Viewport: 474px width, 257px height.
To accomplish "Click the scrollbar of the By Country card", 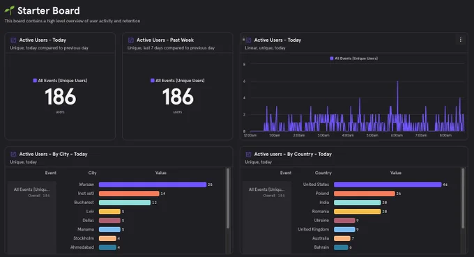I will (x=463, y=198).
